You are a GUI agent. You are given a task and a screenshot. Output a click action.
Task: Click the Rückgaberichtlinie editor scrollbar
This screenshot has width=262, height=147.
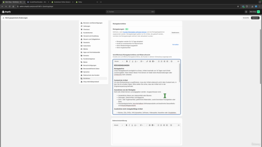[x=180, y=73]
